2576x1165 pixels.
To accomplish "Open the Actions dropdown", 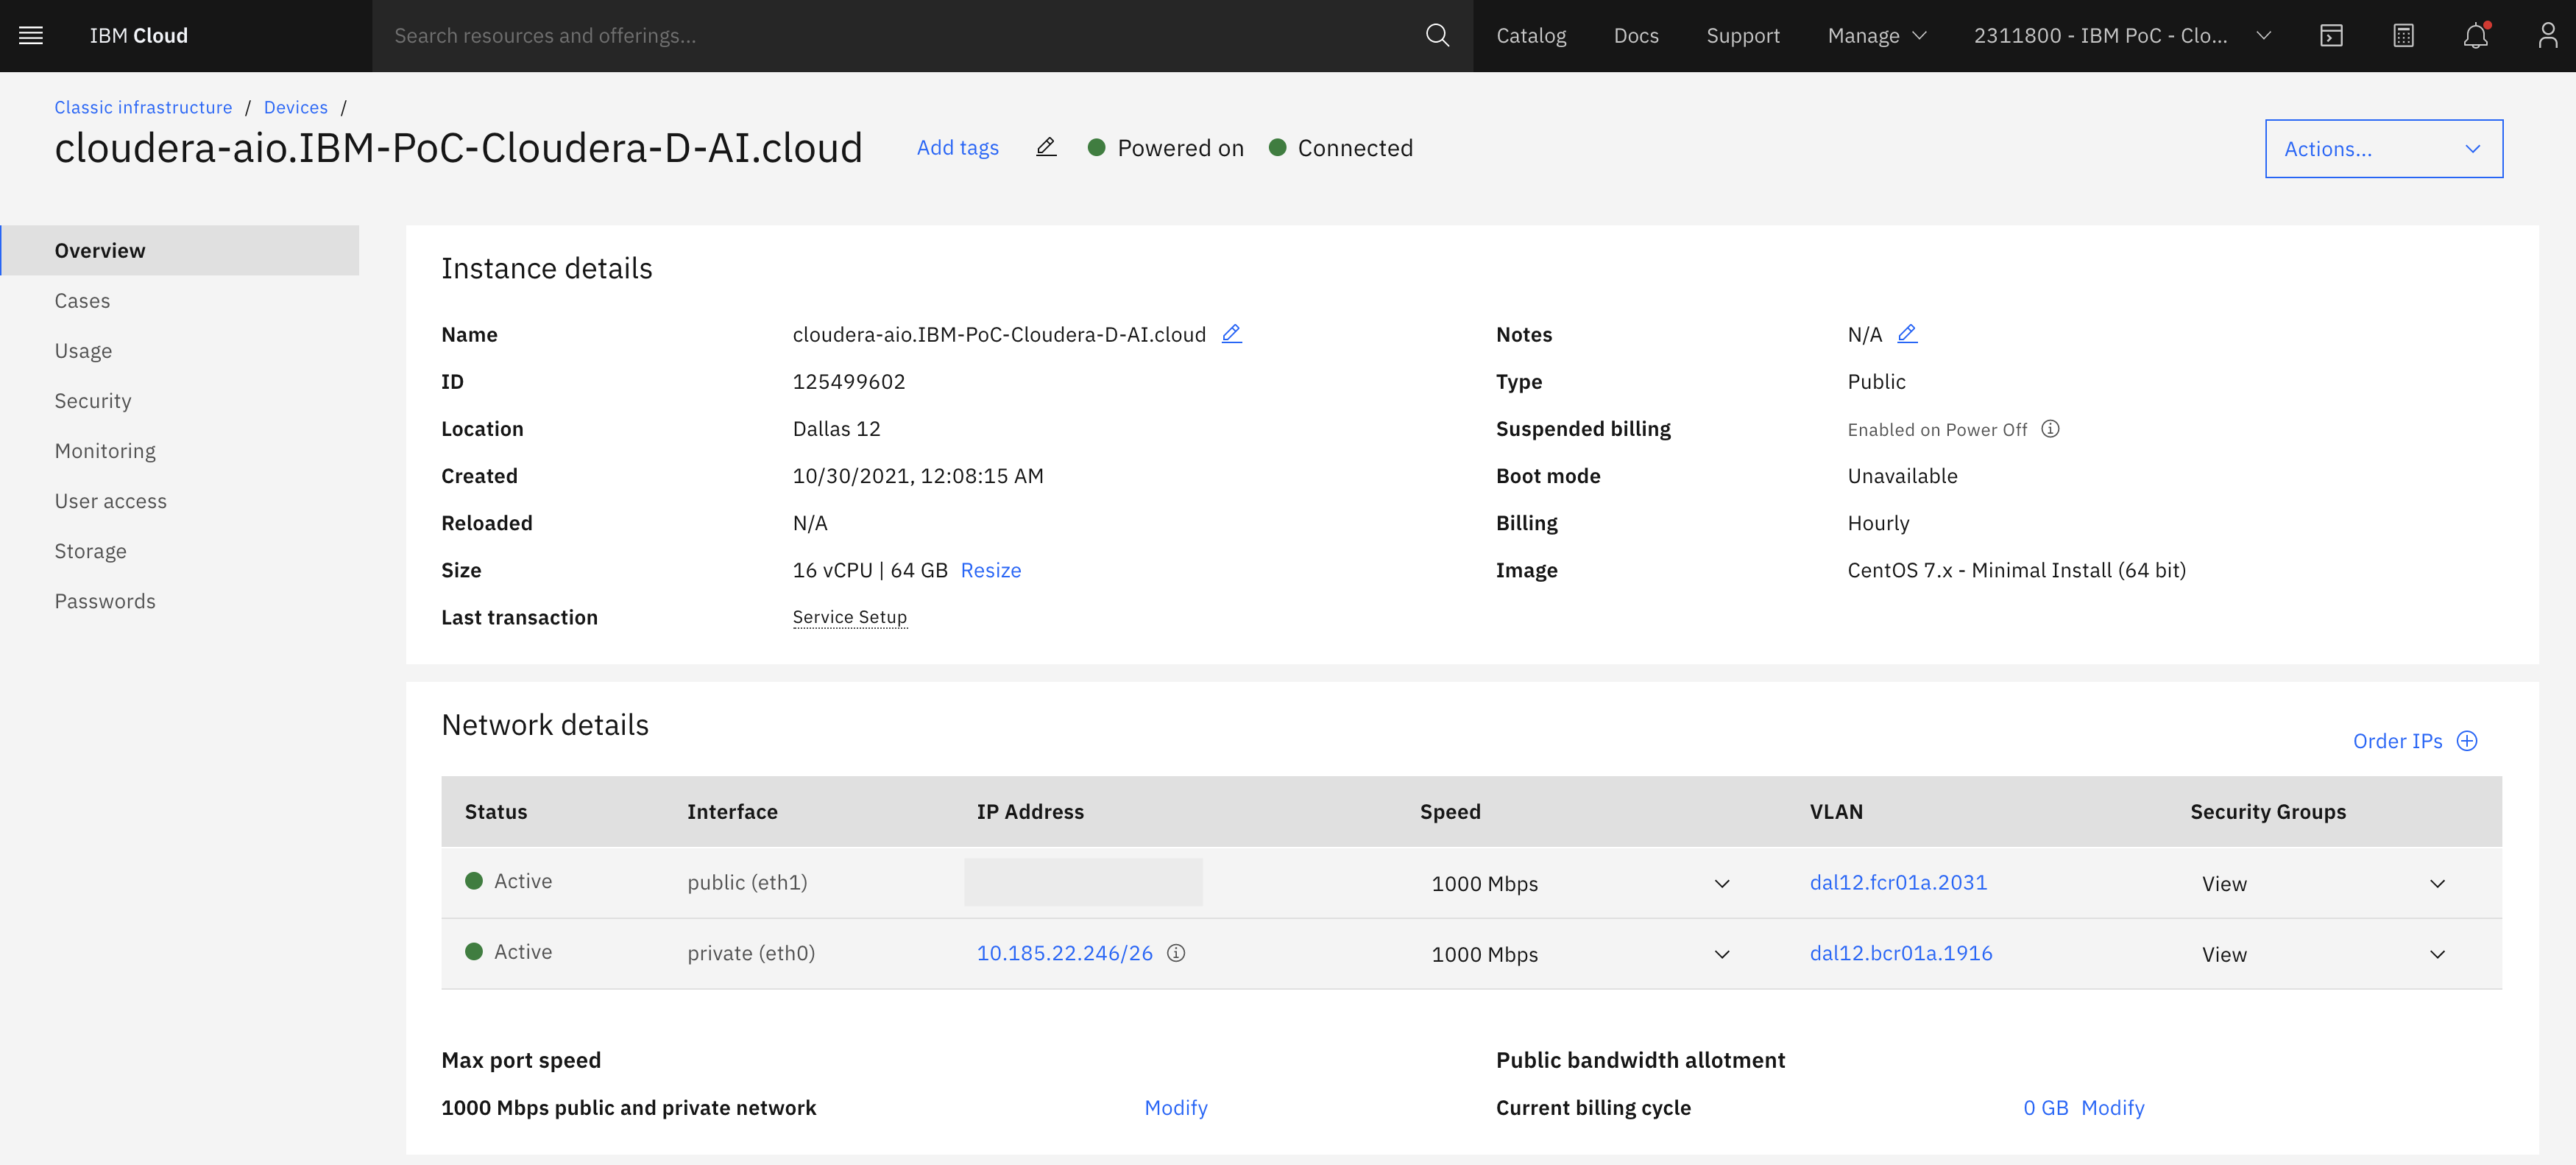I will coord(2383,149).
